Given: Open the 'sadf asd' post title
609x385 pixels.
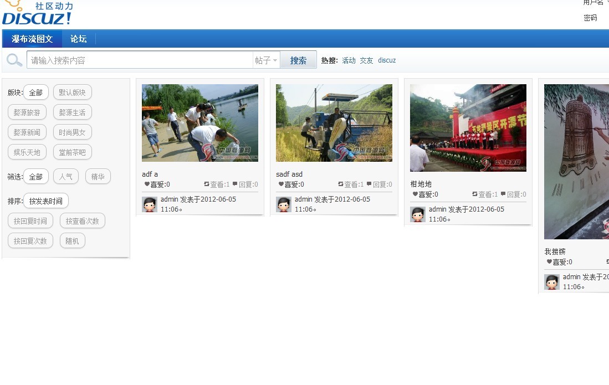Looking at the screenshot, I should pos(289,174).
